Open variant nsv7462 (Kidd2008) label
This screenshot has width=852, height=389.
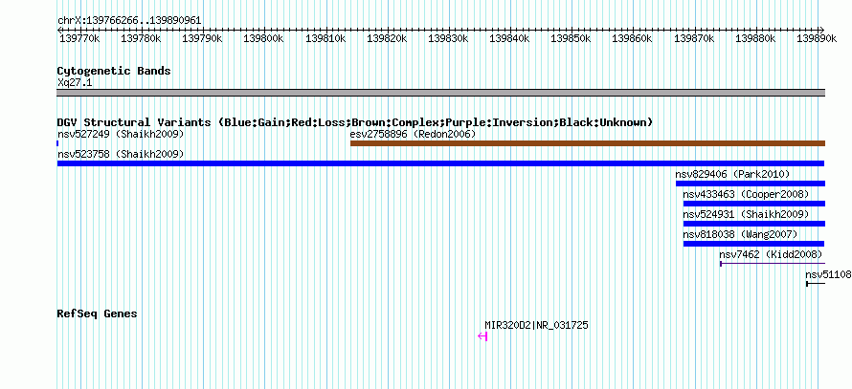click(x=771, y=254)
